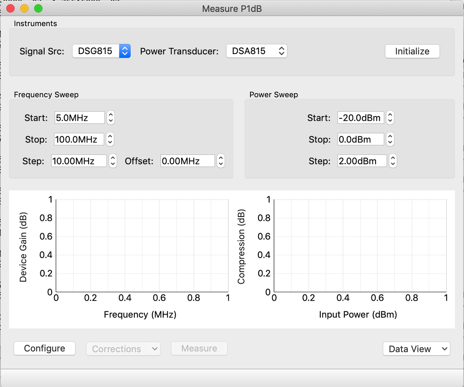The height and width of the screenshot is (387, 464).
Task: Click the Compression (dB) axis label
Action: pyautogui.click(x=241, y=247)
